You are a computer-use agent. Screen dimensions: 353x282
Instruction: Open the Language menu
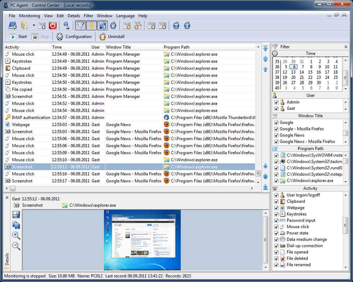125,16
